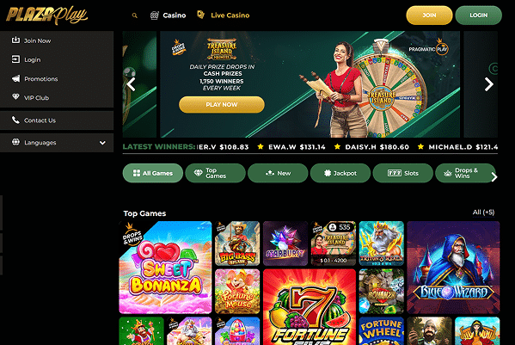Expand the Languages dropdown chevron
The height and width of the screenshot is (345, 515).
102,143
